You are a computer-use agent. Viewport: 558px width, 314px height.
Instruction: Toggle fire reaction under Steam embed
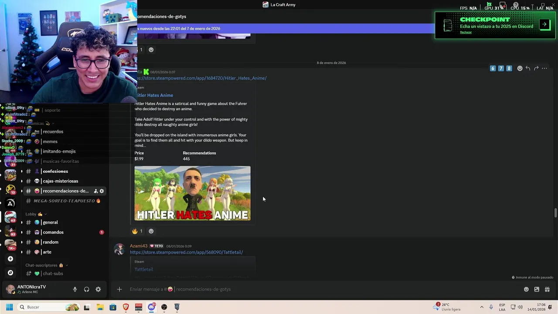click(x=138, y=231)
